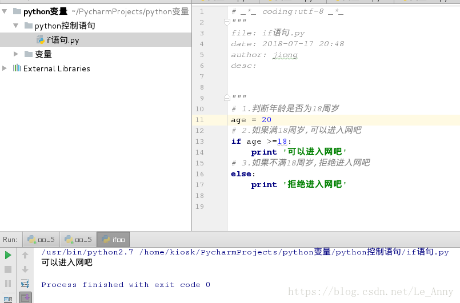Click 'file: if语句.py' docstring line

(268, 33)
